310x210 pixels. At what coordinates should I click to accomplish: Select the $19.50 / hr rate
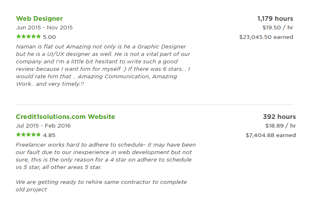[278, 27]
